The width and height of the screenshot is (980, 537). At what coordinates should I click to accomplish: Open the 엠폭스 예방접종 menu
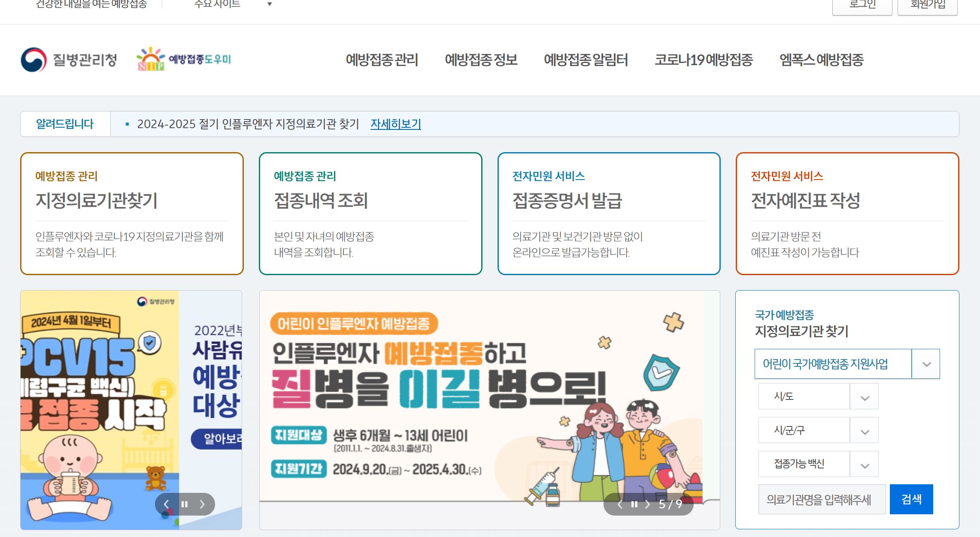pos(823,60)
